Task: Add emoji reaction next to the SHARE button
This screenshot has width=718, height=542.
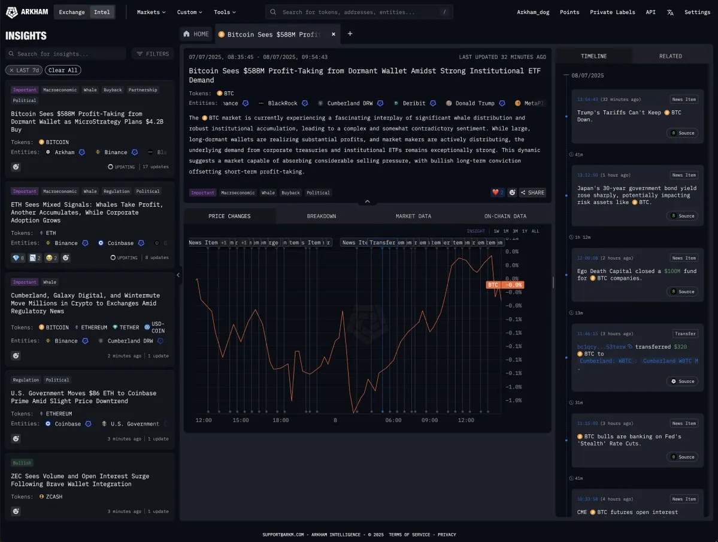Action: tap(513, 192)
